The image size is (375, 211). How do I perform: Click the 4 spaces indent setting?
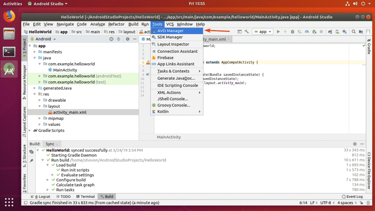[x=347, y=203]
